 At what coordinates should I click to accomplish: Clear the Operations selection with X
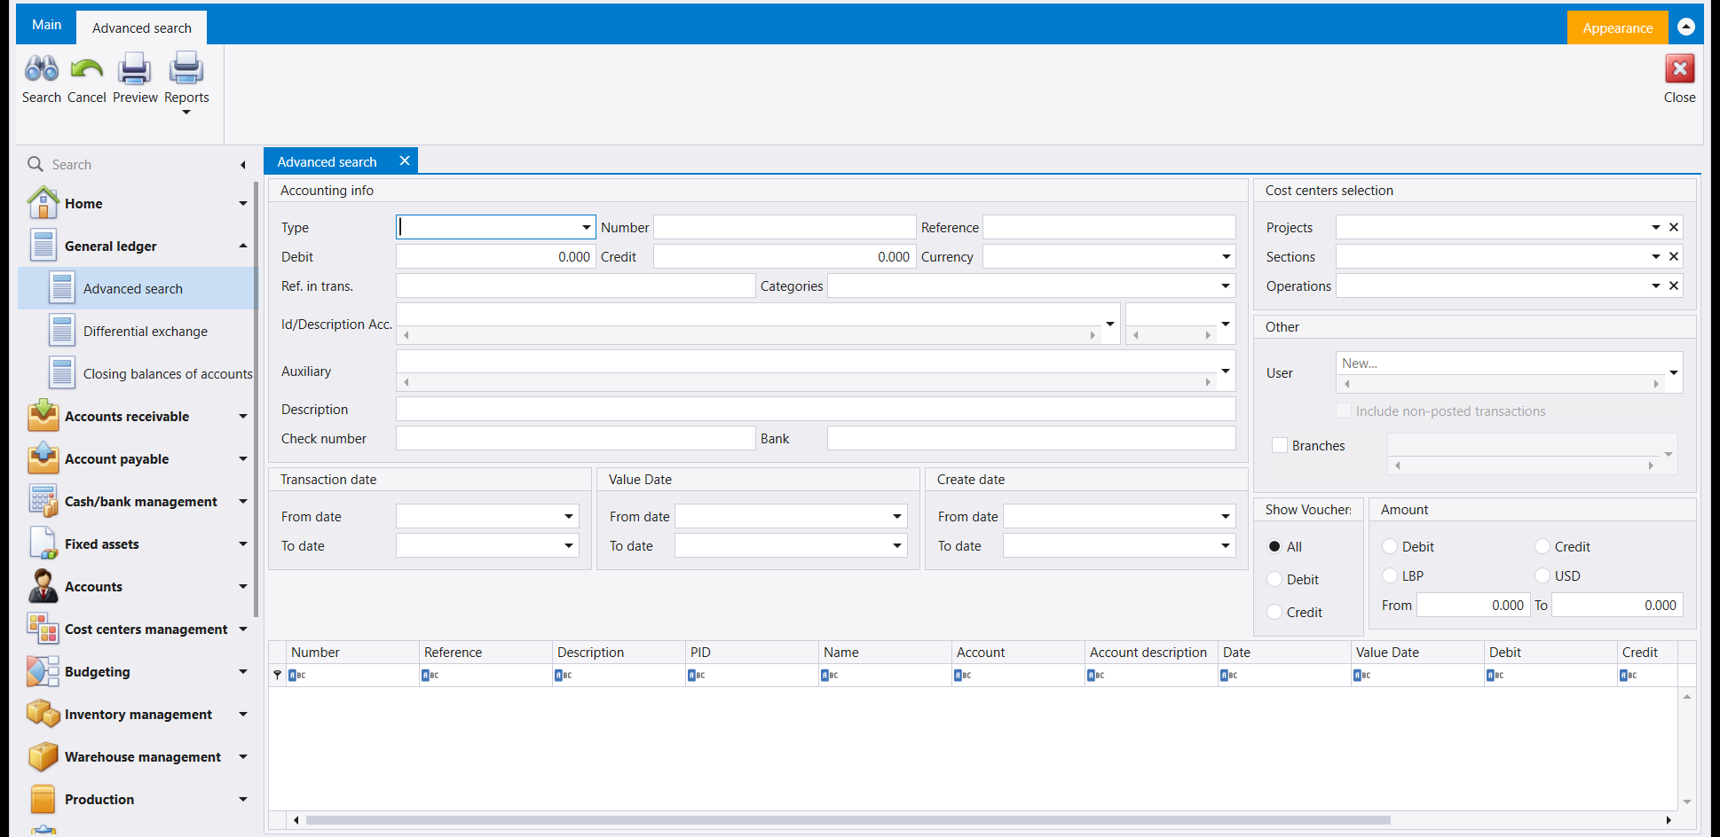[1674, 286]
